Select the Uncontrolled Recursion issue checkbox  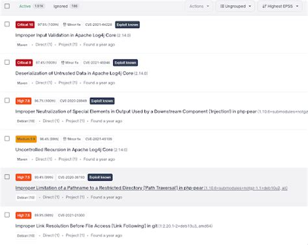[7, 139]
